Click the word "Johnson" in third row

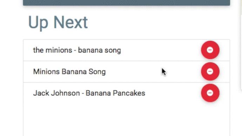point(66,93)
